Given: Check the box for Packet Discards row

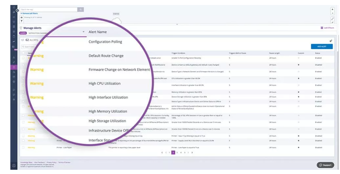Looking at the screenshot, I should tap(23, 122).
